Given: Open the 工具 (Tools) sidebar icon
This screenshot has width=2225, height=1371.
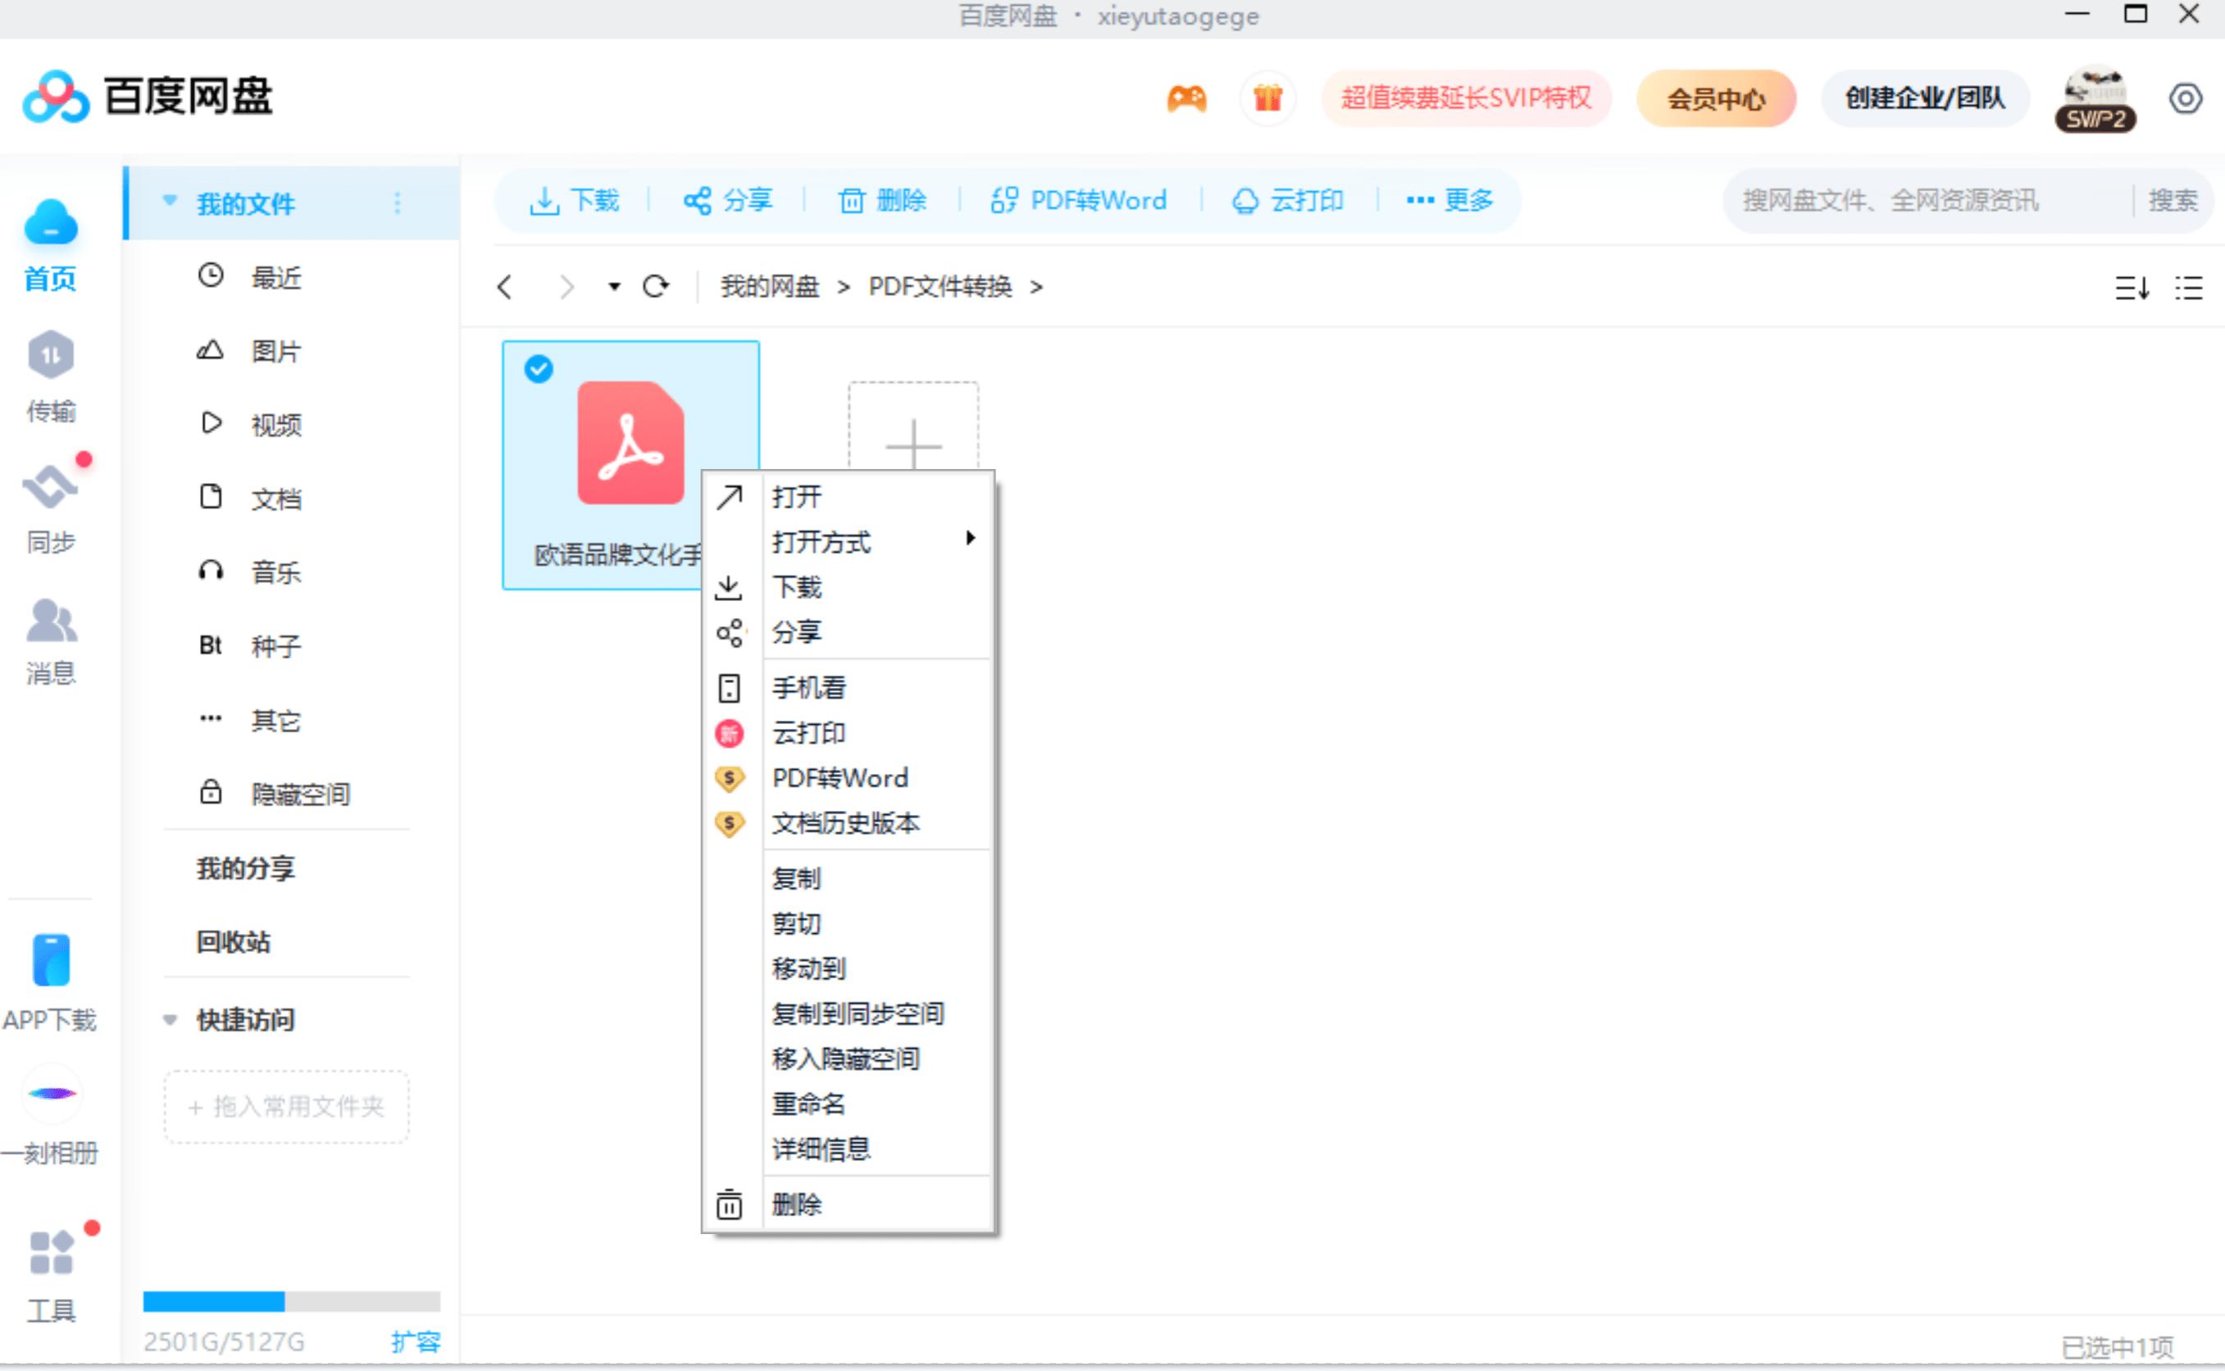Looking at the screenshot, I should [52, 1253].
